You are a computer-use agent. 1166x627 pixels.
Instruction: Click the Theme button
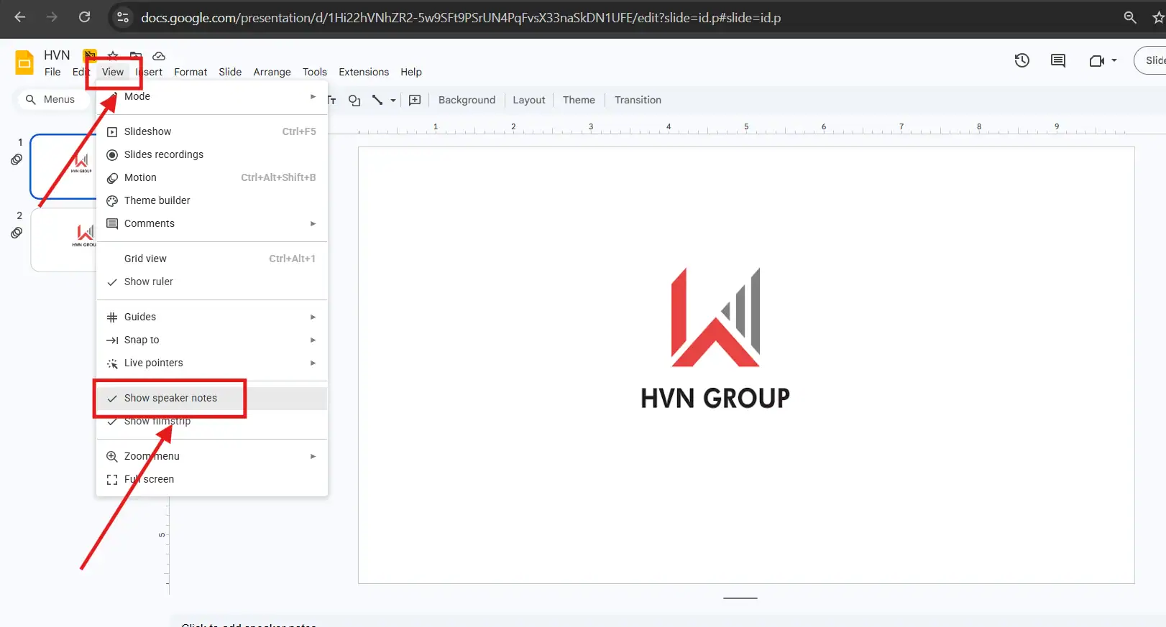click(x=579, y=100)
